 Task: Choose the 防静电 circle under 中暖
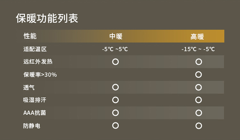pyautogui.click(x=116, y=125)
